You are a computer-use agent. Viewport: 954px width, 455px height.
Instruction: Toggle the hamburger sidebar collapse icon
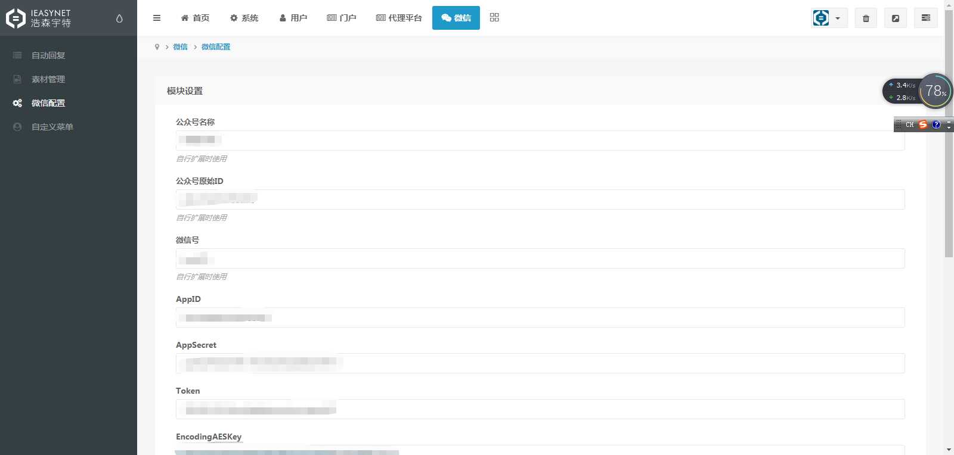point(157,18)
